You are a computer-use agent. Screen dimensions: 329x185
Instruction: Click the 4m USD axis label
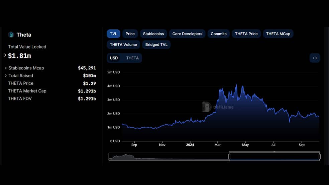tap(114, 86)
